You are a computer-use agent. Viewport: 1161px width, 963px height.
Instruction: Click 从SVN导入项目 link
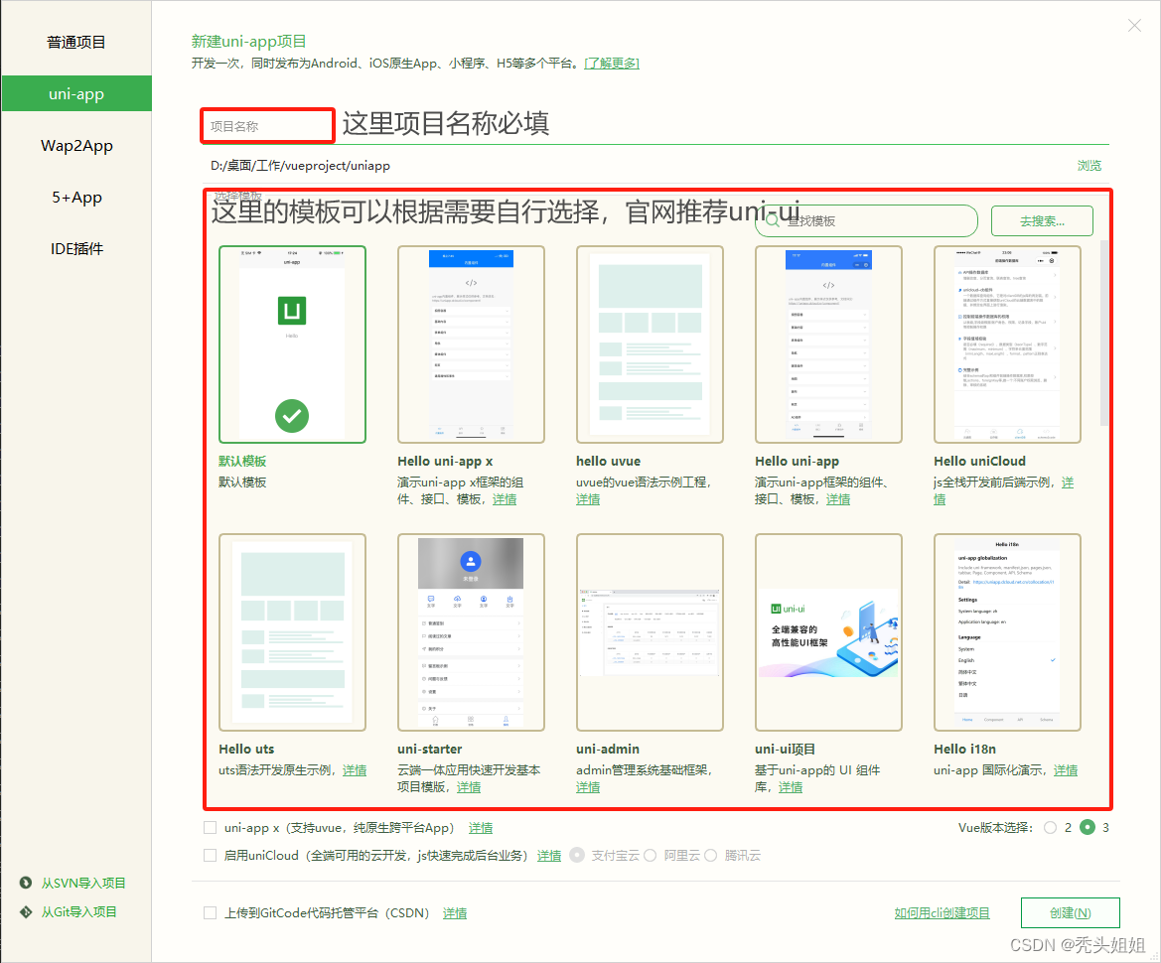point(83,883)
